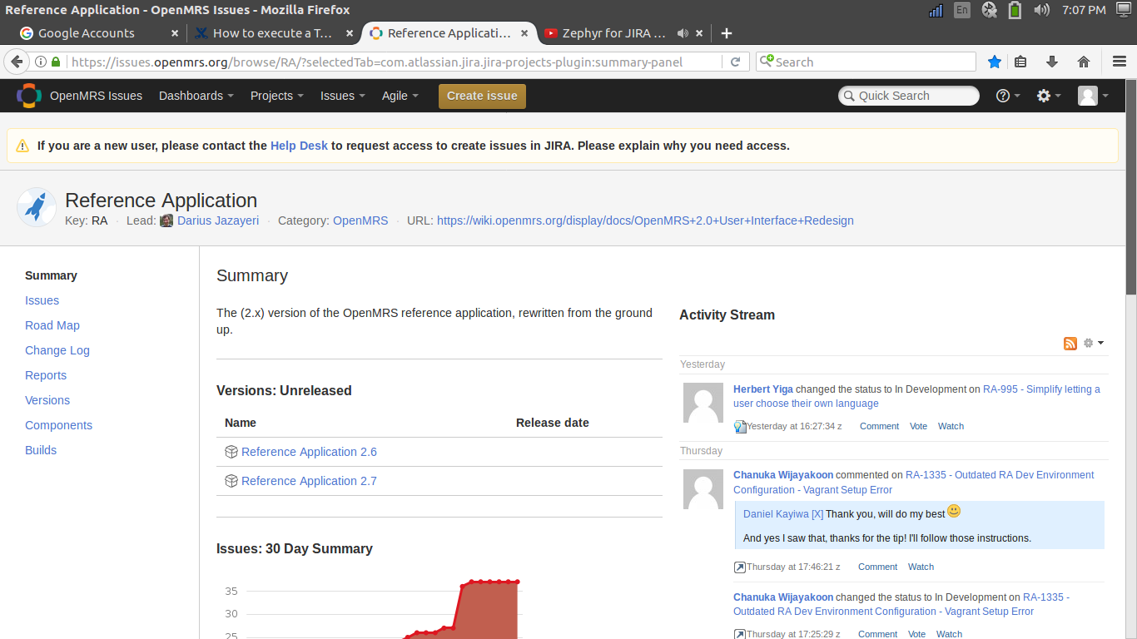Image resolution: width=1137 pixels, height=639 pixels.
Task: Click the Create issue button
Action: pyautogui.click(x=482, y=96)
